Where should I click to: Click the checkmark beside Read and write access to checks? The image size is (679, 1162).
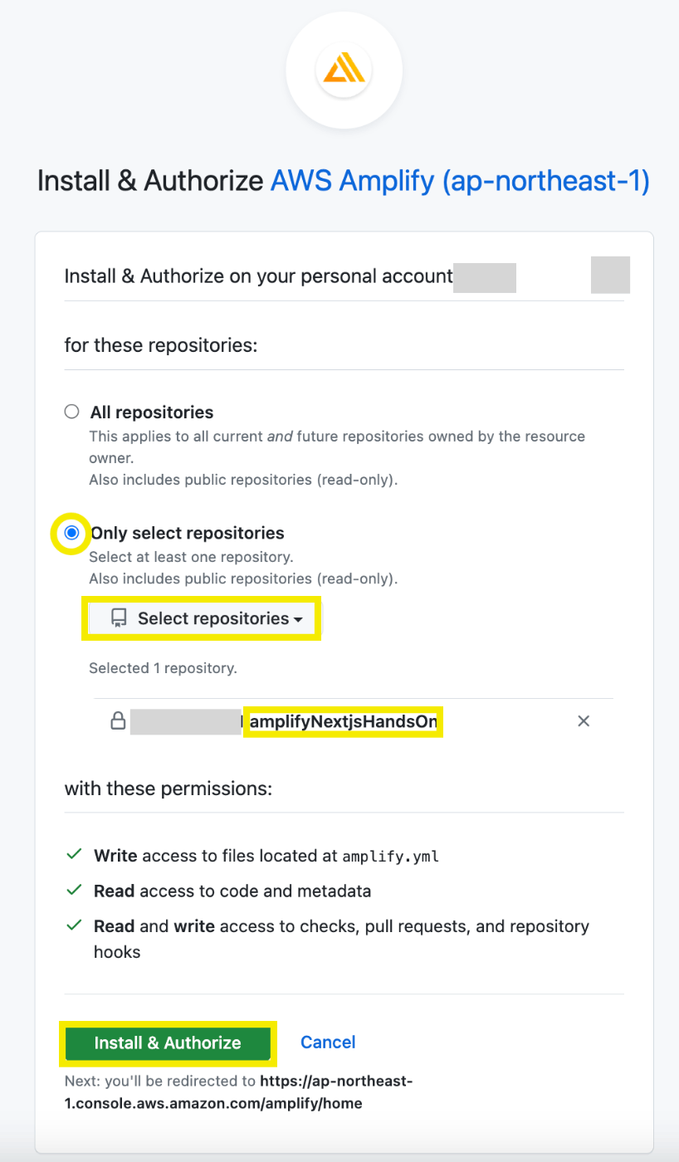[x=74, y=925]
